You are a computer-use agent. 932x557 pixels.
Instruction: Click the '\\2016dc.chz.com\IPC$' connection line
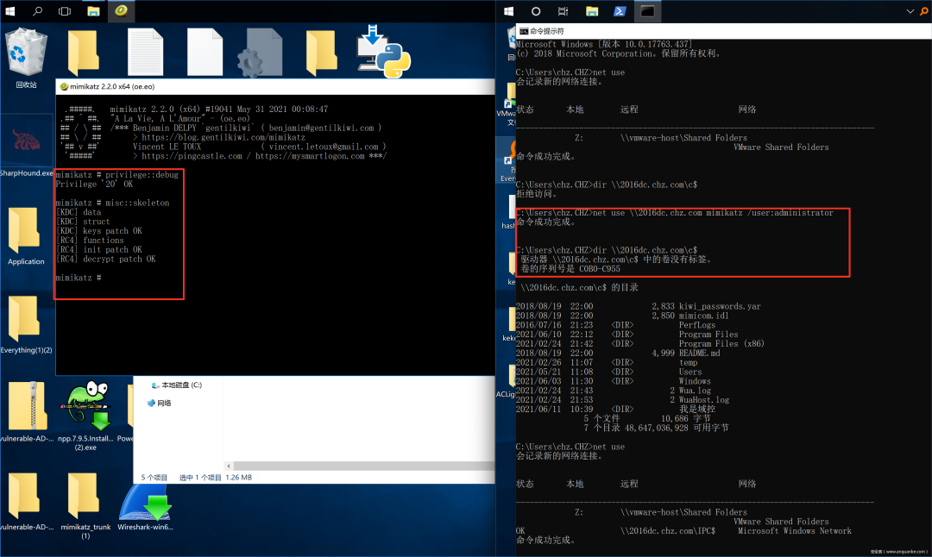click(x=683, y=531)
